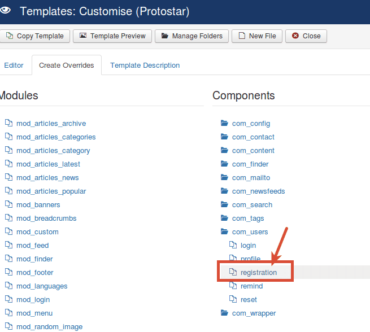This screenshot has height=332, width=370.
Task: Click the Copy Template button
Action: pyautogui.click(x=34, y=36)
